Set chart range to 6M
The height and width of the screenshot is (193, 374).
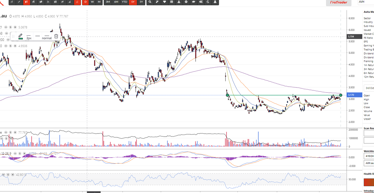pyautogui.click(x=116, y=2)
